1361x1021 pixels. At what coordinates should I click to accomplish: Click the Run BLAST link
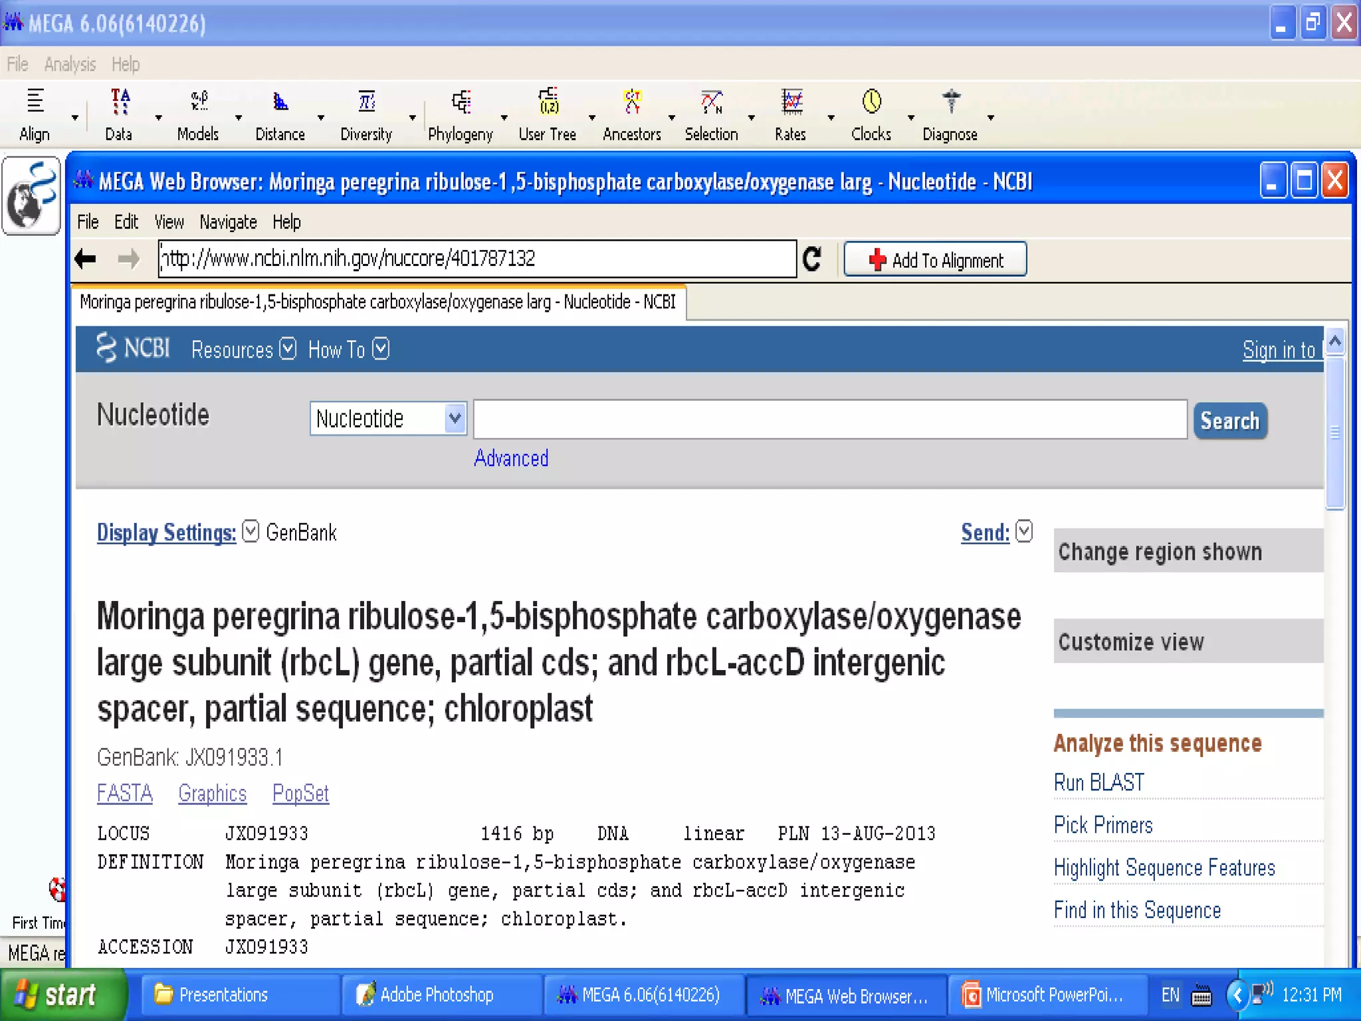[x=1099, y=782]
